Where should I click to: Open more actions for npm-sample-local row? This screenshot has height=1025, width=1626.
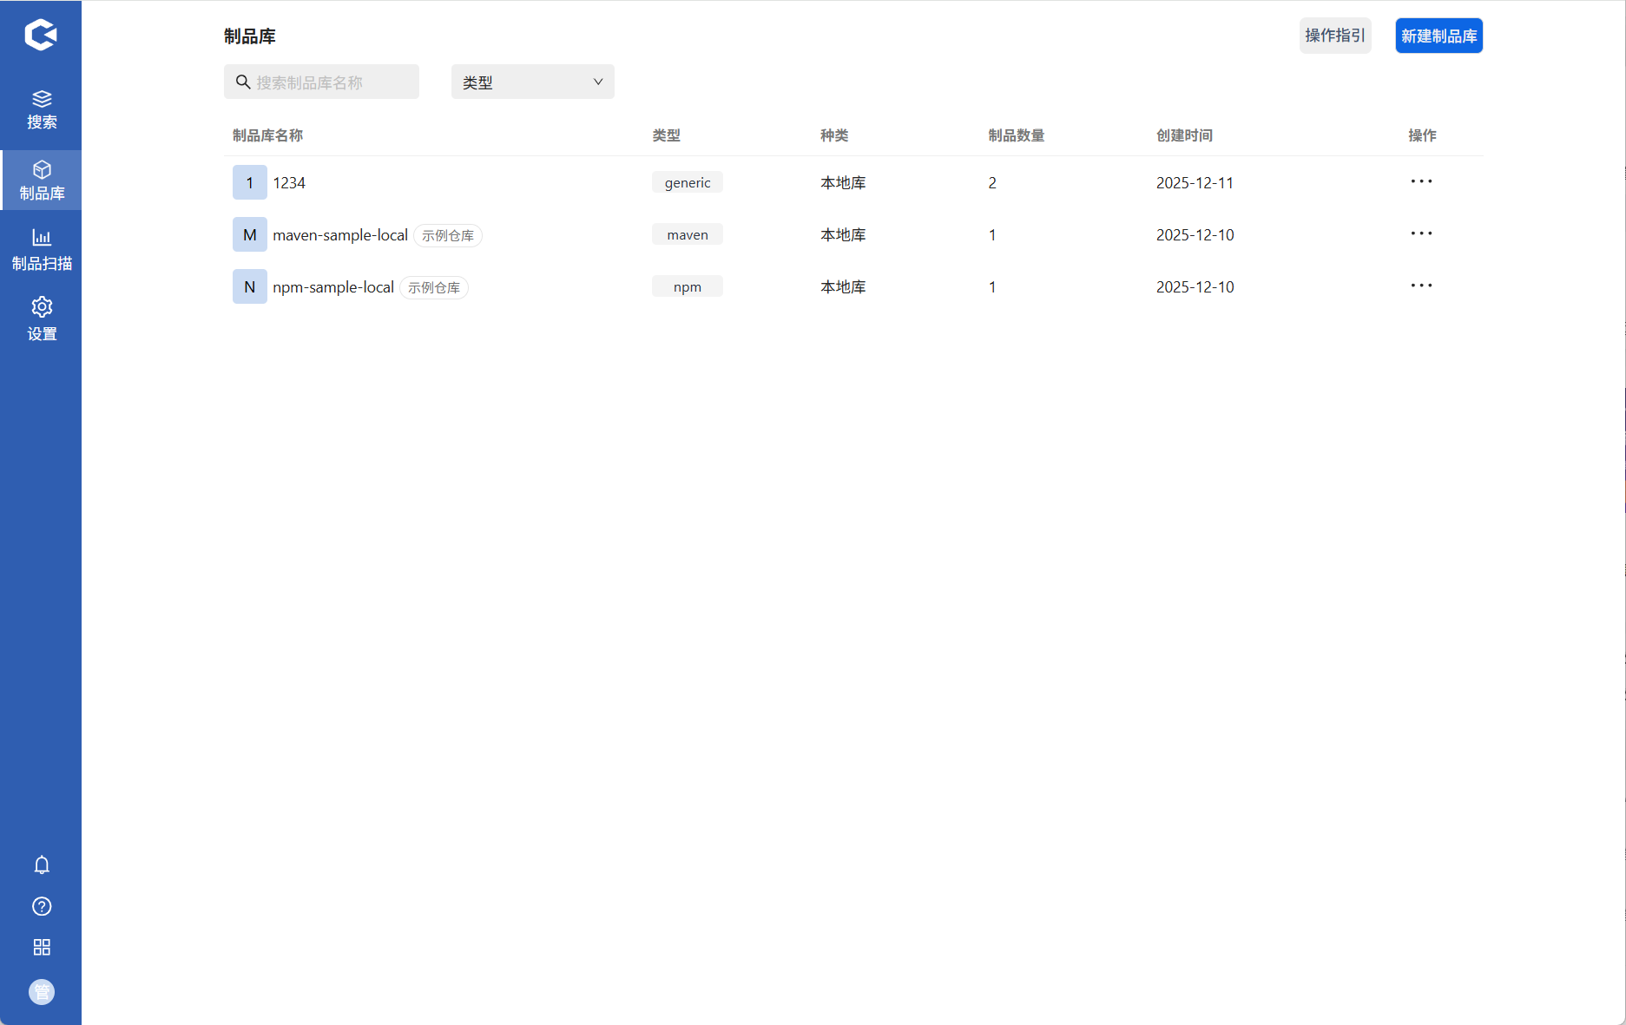click(x=1421, y=286)
